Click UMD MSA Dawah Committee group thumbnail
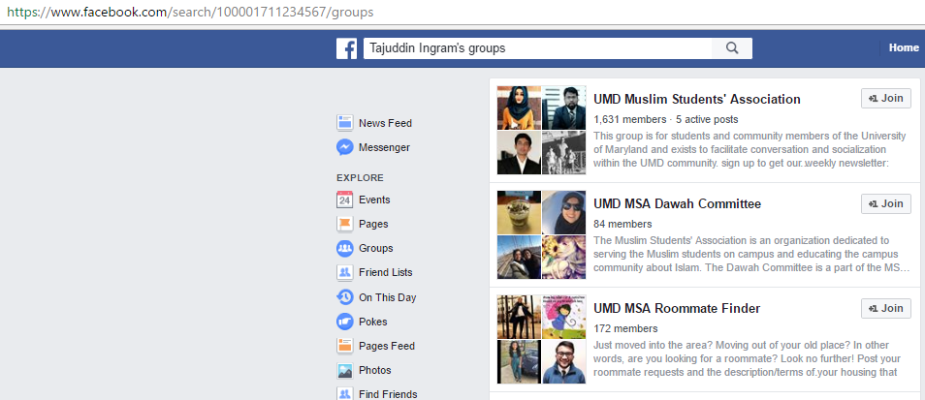This screenshot has width=925, height=400. point(541,234)
